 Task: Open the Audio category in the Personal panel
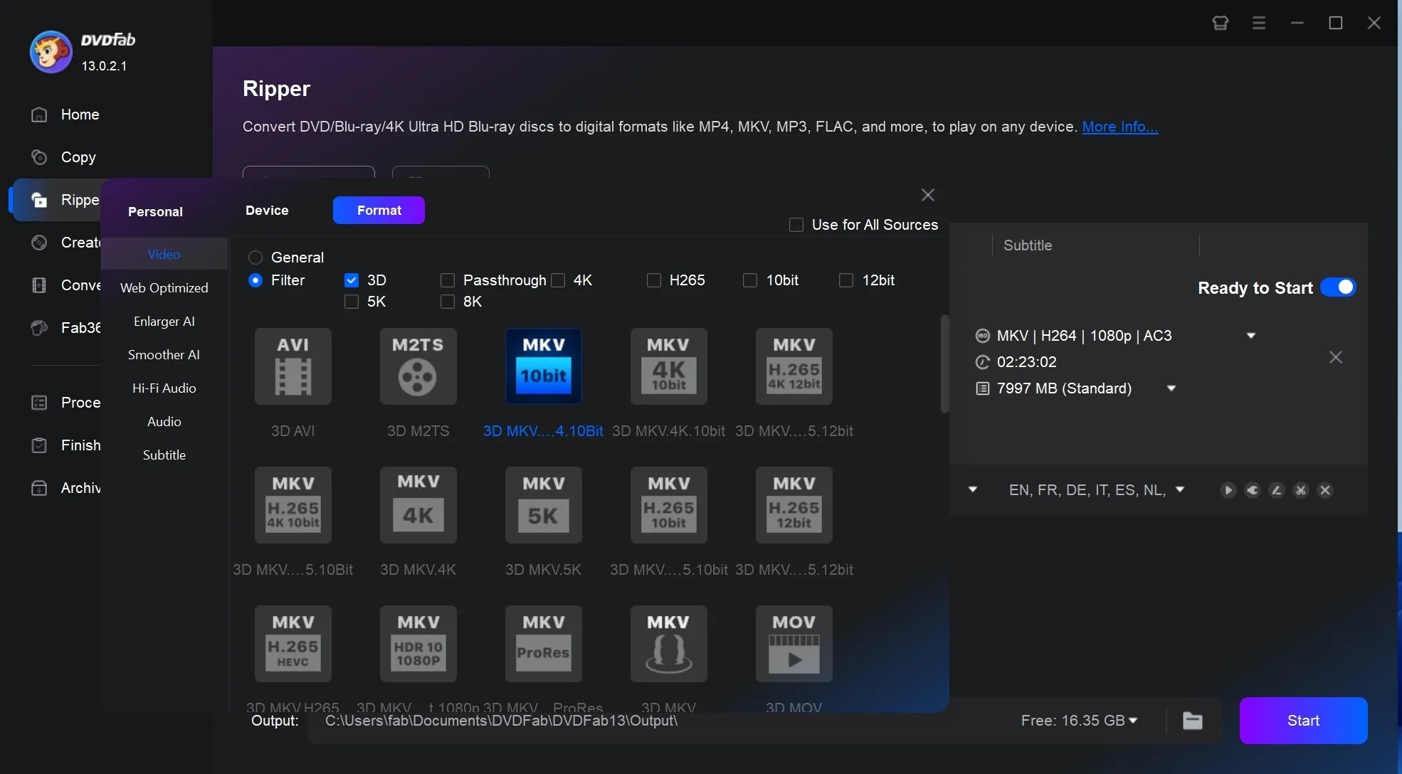[164, 421]
